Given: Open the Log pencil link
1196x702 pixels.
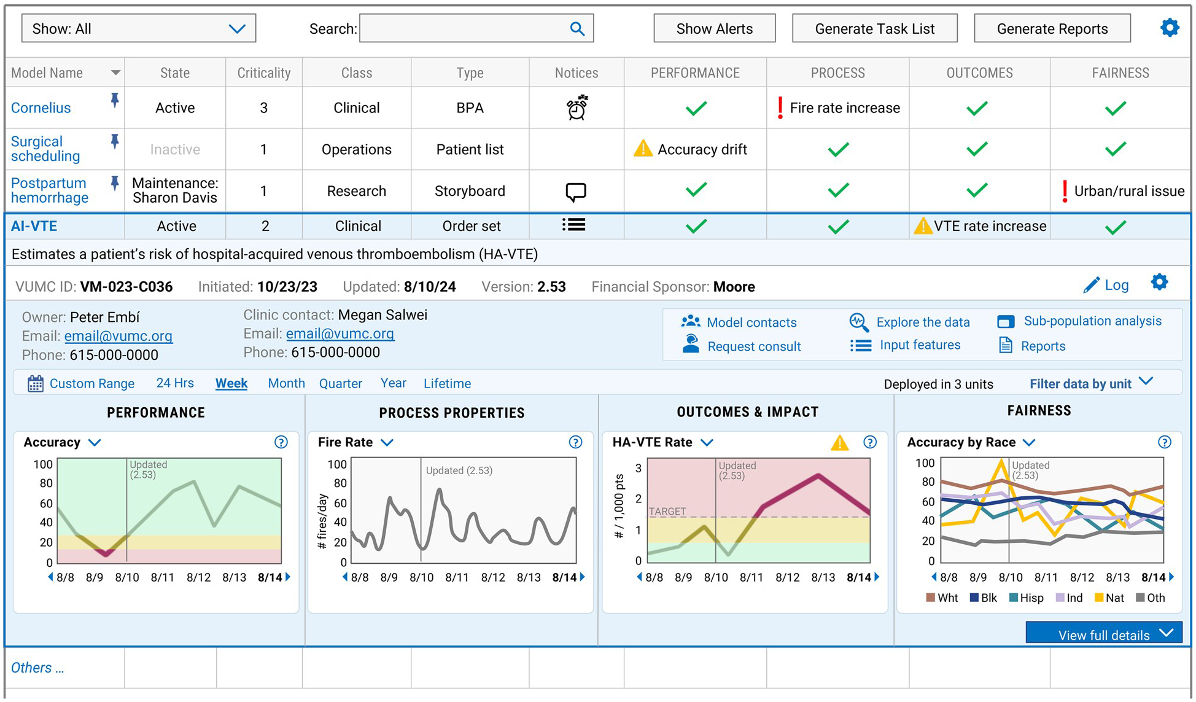Looking at the screenshot, I should tap(1106, 285).
